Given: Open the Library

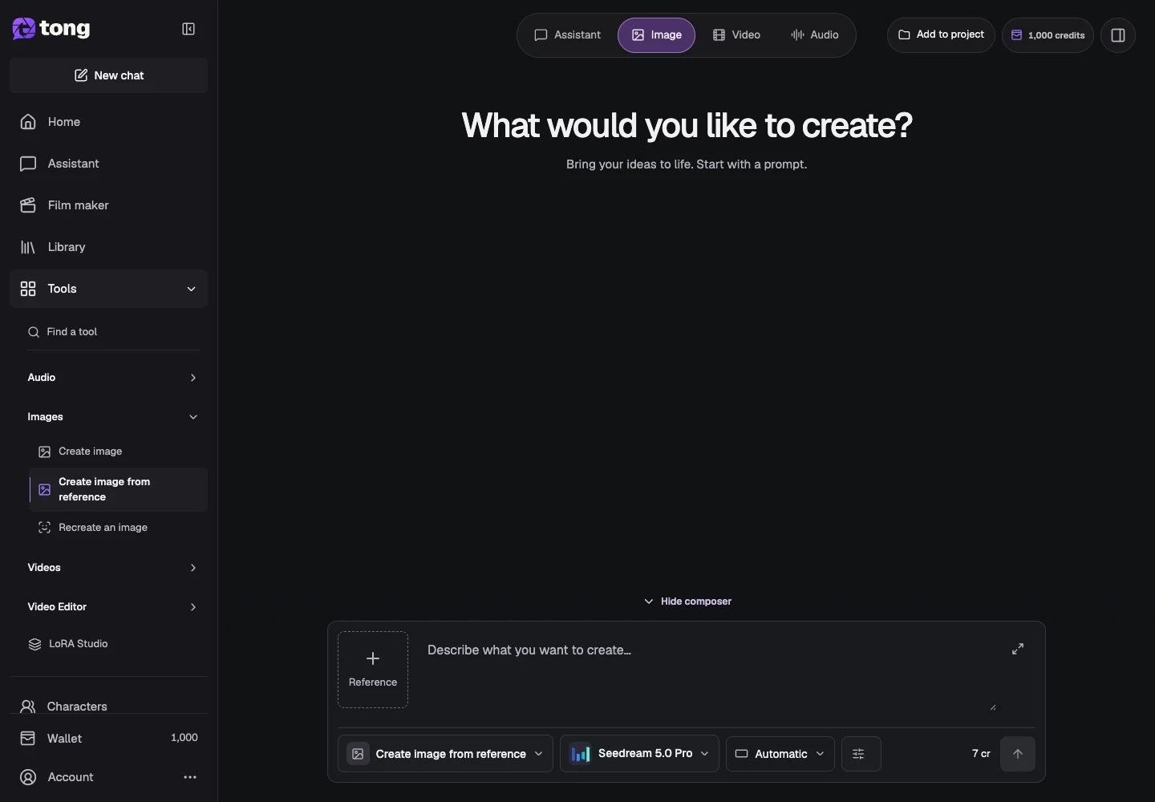Looking at the screenshot, I should (x=109, y=247).
